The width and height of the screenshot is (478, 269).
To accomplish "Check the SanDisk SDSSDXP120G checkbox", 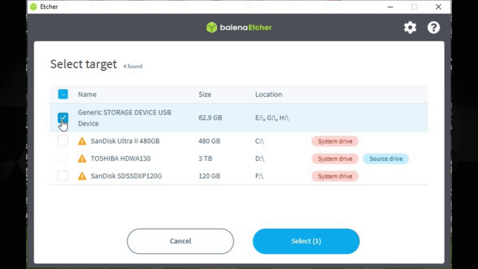I will click(63, 176).
